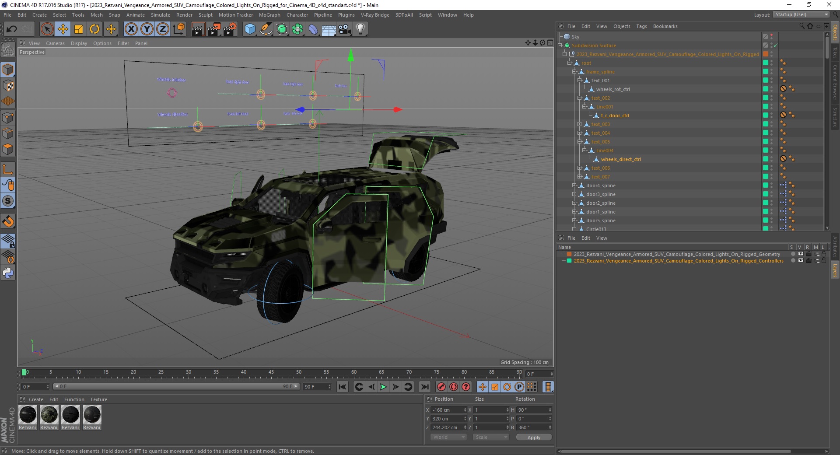Open the spline Pen tool

266,29
